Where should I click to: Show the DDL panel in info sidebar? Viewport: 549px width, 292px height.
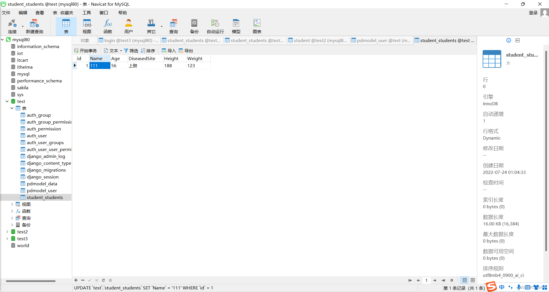pyautogui.click(x=518, y=40)
